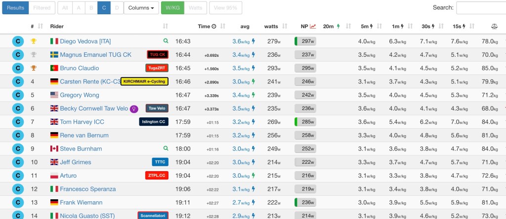
Task: Click the KIRCHMAIR e-Cycling team badge
Action: pos(144,81)
